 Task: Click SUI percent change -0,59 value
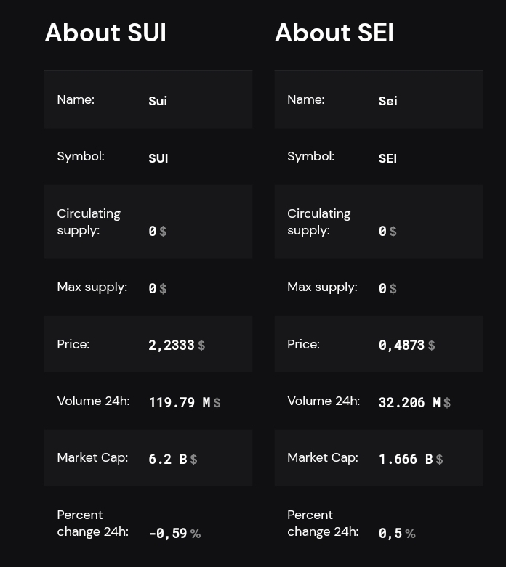tap(168, 533)
